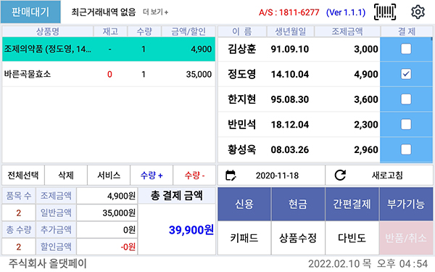Click the 금액/할인 column header
The image size is (435, 272).
tap(188, 31)
